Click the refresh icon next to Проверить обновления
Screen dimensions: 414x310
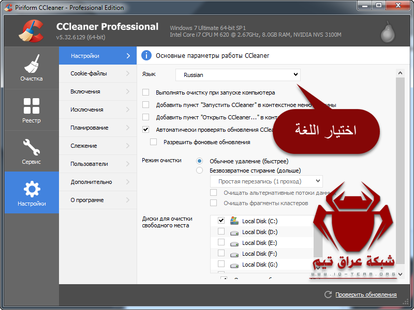point(328,295)
